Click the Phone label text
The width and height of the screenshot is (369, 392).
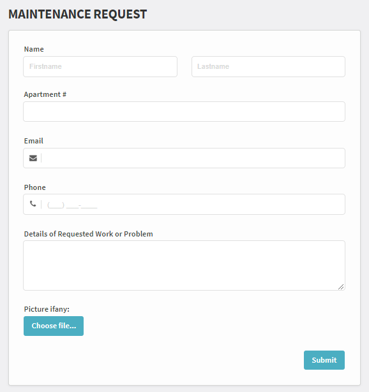[x=35, y=187]
